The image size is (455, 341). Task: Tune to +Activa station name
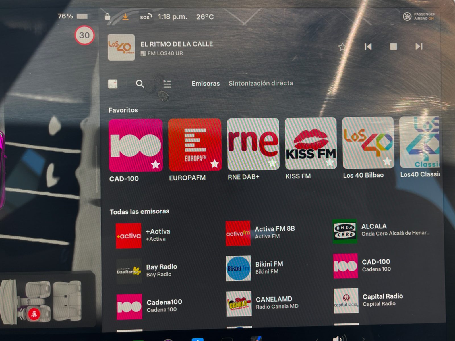[x=158, y=232]
